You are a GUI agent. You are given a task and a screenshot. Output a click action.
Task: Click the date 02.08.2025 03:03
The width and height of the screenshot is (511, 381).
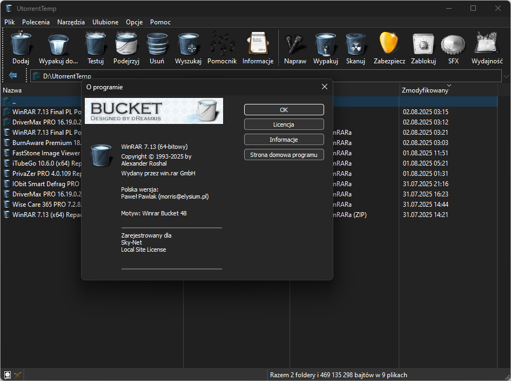(425, 143)
